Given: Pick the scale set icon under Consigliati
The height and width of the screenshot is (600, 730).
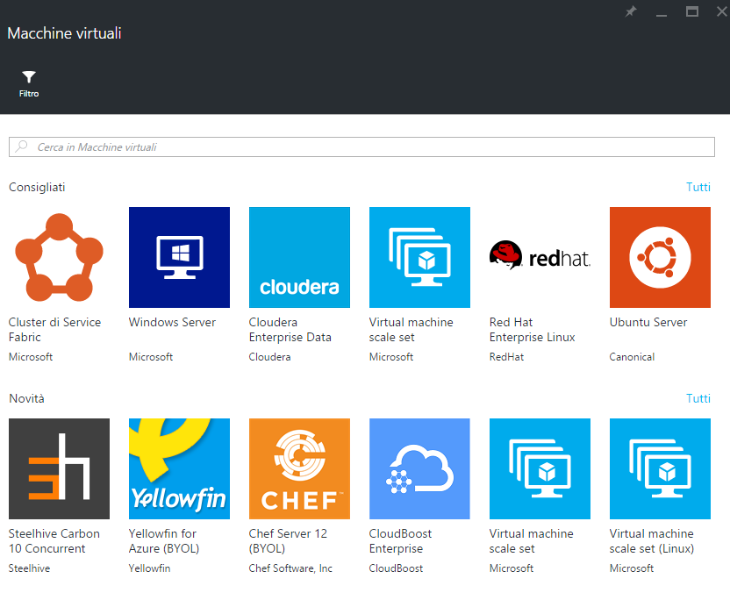Looking at the screenshot, I should point(419,257).
